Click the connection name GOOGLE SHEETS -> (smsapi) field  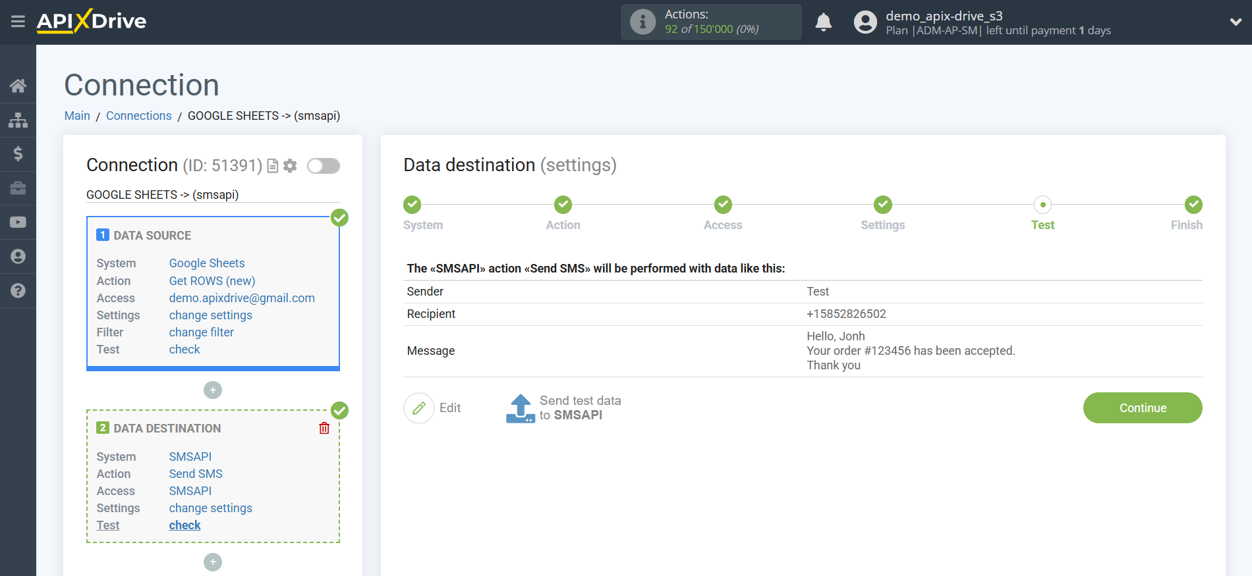click(x=213, y=195)
